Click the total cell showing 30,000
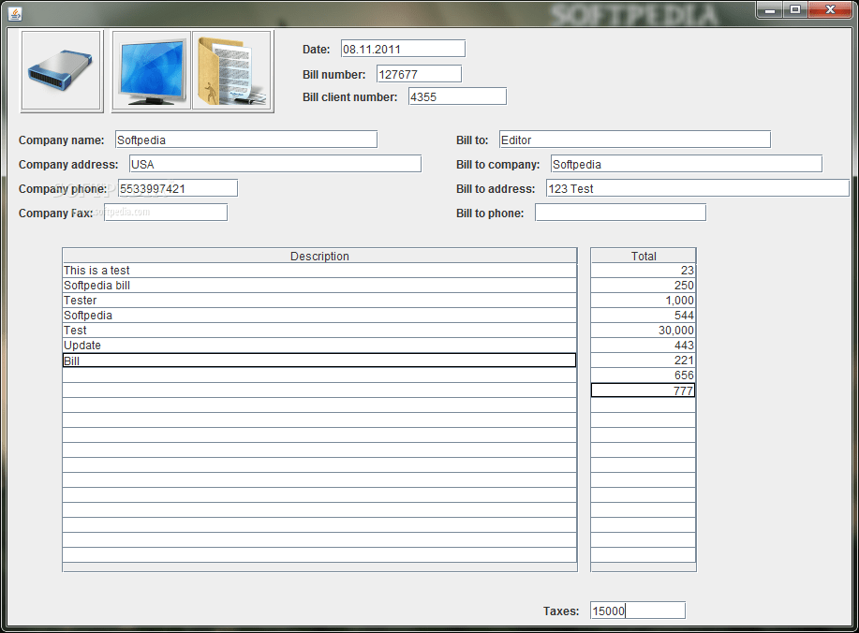This screenshot has width=859, height=633. pos(644,331)
